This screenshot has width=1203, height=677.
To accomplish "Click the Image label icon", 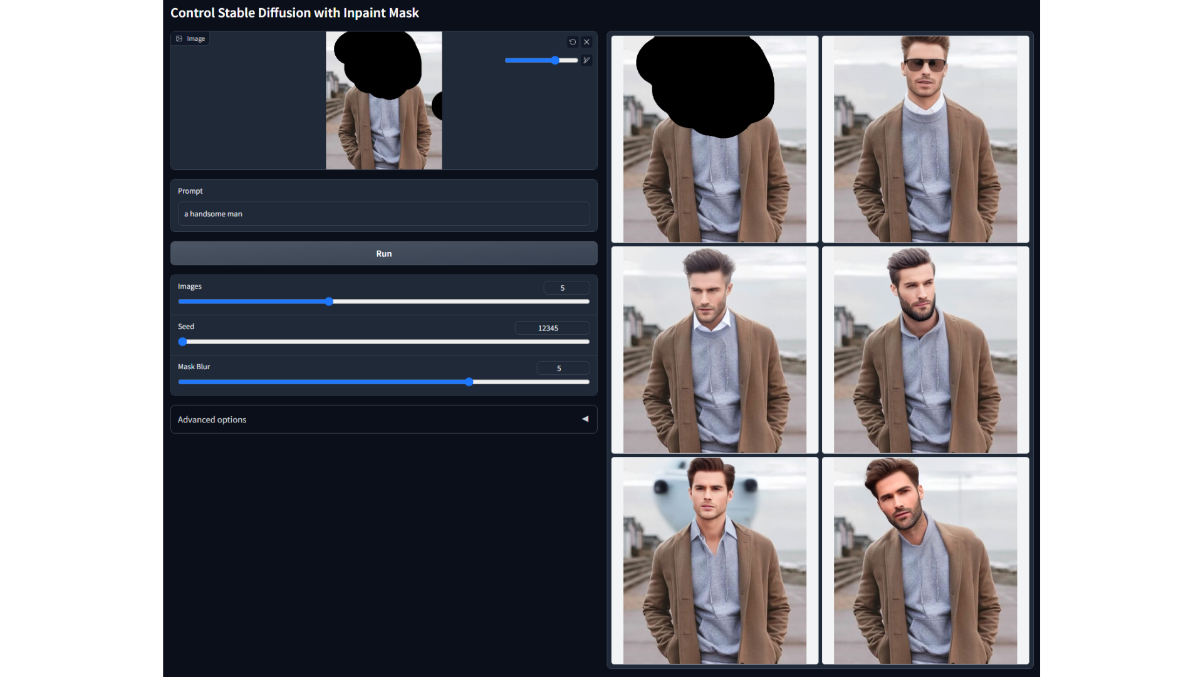I will [179, 39].
